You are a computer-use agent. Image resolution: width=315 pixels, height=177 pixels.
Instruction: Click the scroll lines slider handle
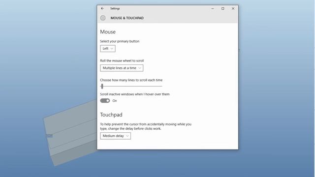102,87
